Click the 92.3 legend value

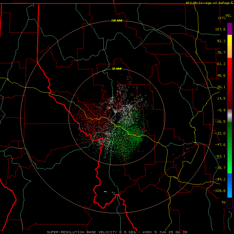221,41
